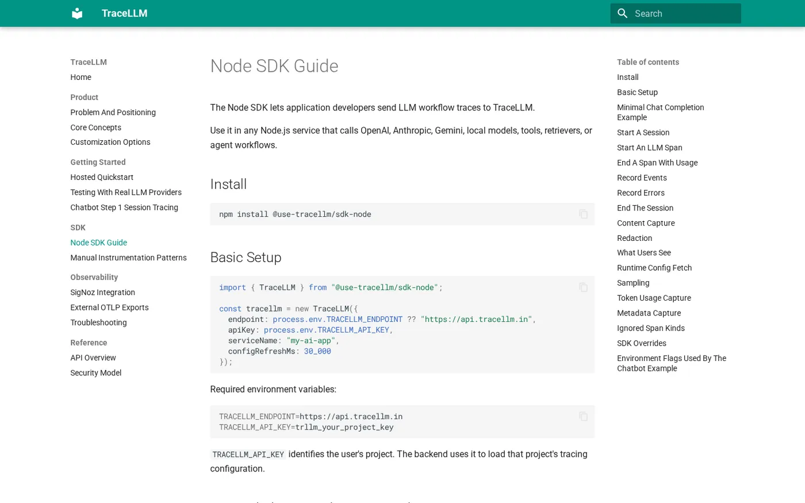
Task: Jump to Start An LLM Span section
Action: point(649,147)
